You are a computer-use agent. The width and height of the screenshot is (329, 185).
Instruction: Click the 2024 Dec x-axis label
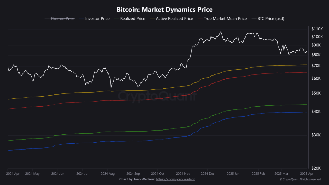[208, 174]
